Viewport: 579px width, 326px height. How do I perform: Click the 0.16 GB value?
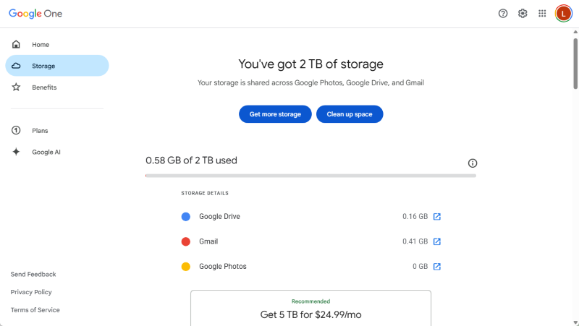click(x=415, y=216)
